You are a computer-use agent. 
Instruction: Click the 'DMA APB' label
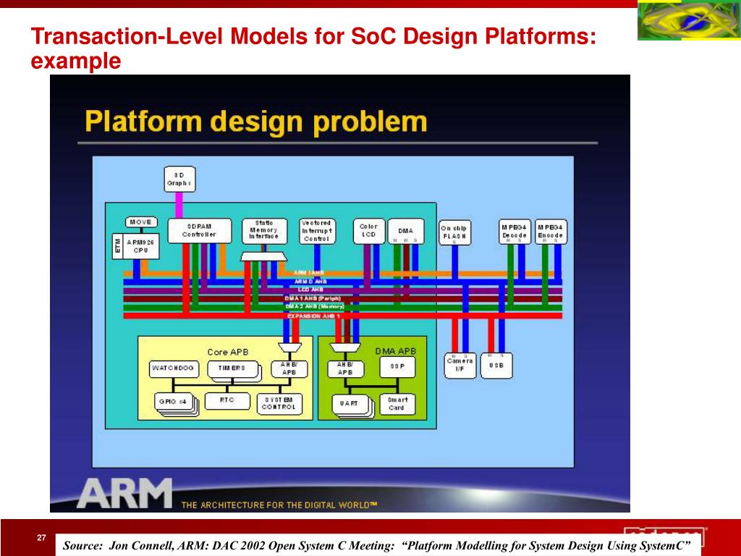coord(396,351)
